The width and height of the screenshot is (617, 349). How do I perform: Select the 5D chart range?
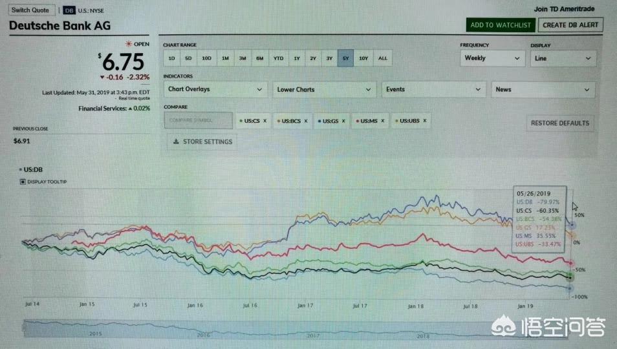[x=188, y=58]
